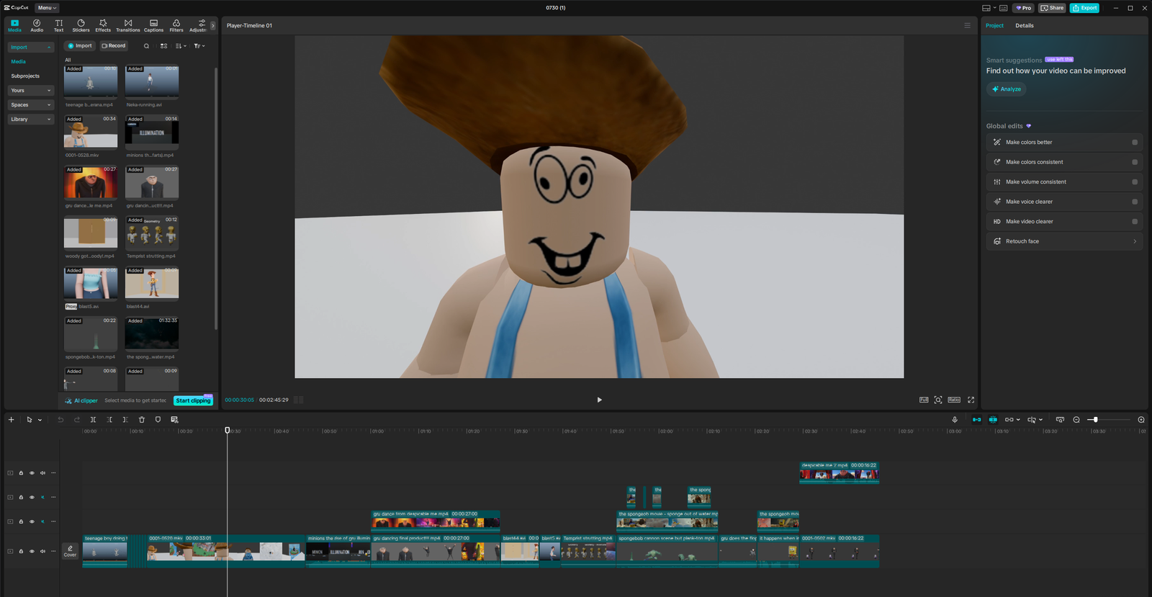
Task: Open the Transitions panel
Action: [x=128, y=26]
